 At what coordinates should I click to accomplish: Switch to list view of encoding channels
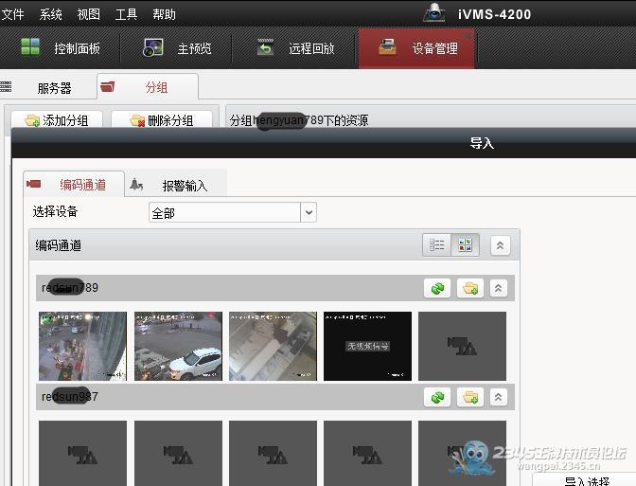coord(437,245)
